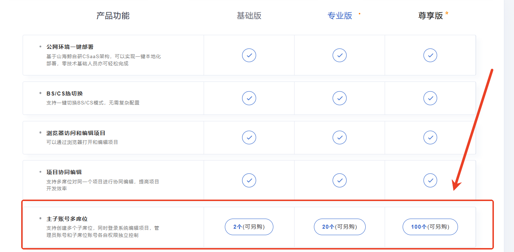Click 基础版 checkmark for 公网环境一键部署
The width and height of the screenshot is (514, 252).
coord(249,55)
